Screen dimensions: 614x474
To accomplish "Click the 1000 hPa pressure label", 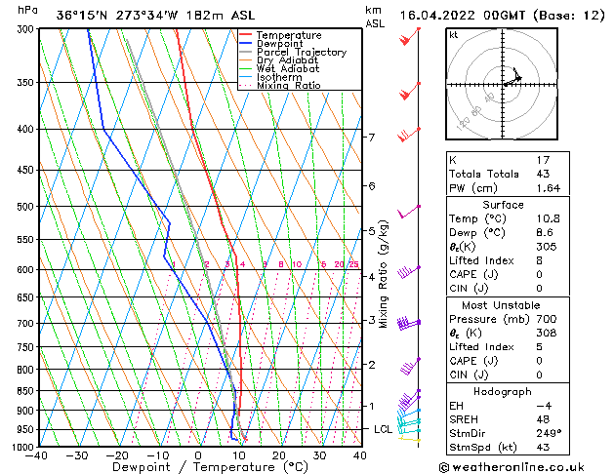I will pos(25,447).
